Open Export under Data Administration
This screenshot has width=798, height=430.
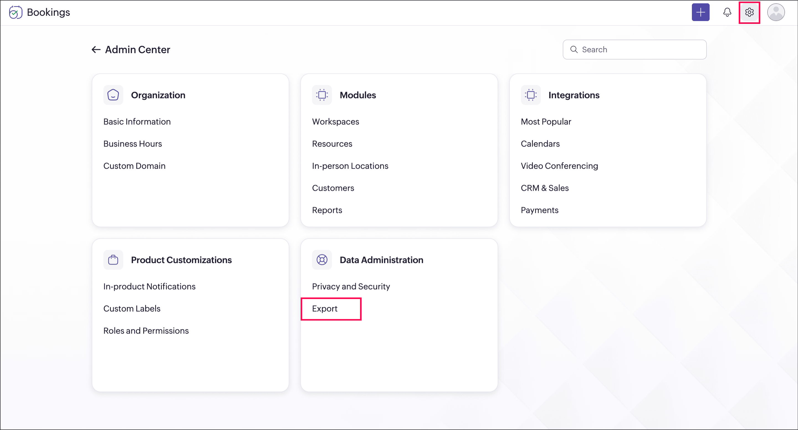coord(325,309)
